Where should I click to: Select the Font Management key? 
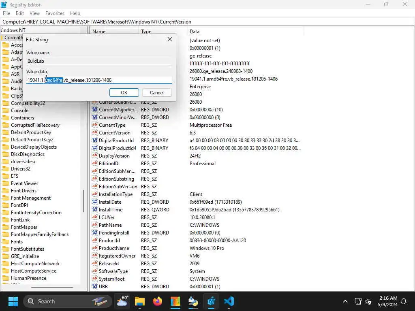(x=31, y=198)
